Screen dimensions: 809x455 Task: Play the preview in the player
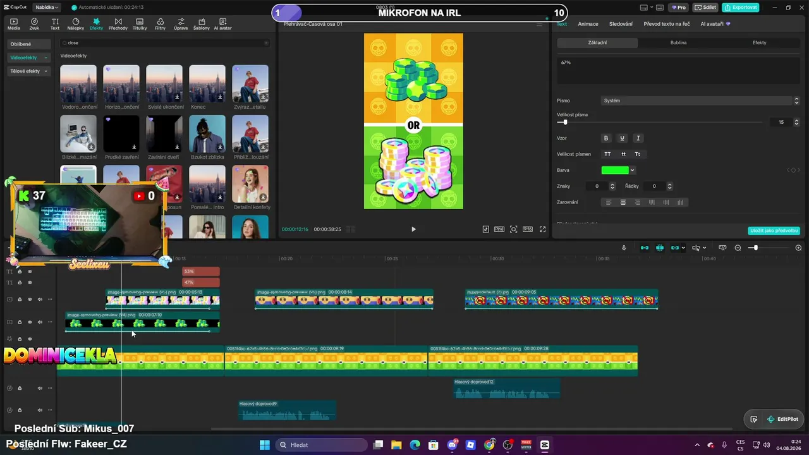413,229
